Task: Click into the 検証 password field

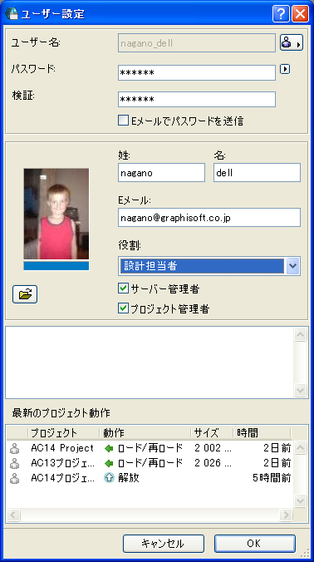Action: pos(197,99)
